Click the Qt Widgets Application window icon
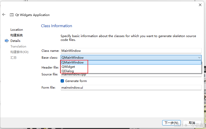This screenshot has height=129, width=206. pyautogui.click(x=12, y=15)
